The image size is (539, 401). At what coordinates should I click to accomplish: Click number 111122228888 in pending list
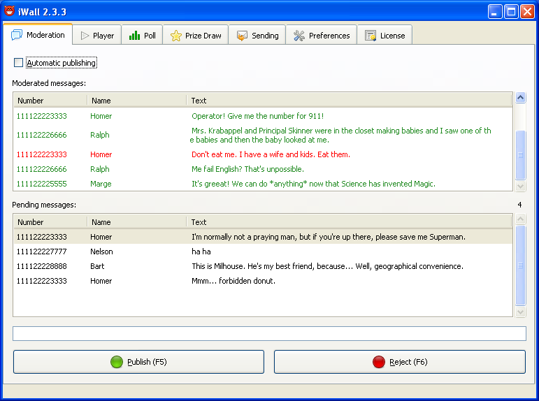pyautogui.click(x=41, y=266)
